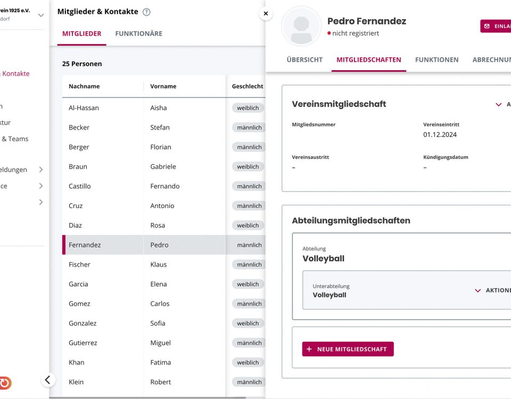The image size is (511, 399).
Task: Expand the Vereinsmitgliedschaft actions chevron
Action: tap(499, 105)
